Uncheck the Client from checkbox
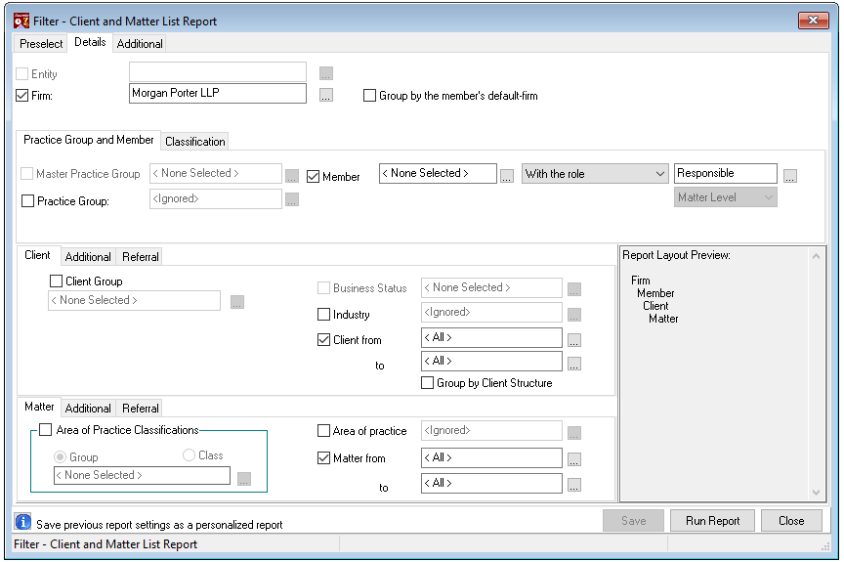 (x=323, y=340)
